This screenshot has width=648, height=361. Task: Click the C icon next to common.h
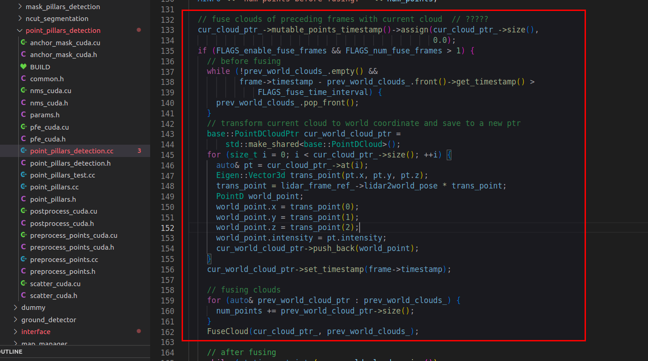(24, 78)
